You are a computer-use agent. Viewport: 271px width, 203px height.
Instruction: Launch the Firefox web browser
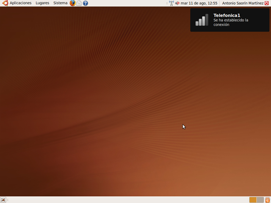tap(72, 3)
